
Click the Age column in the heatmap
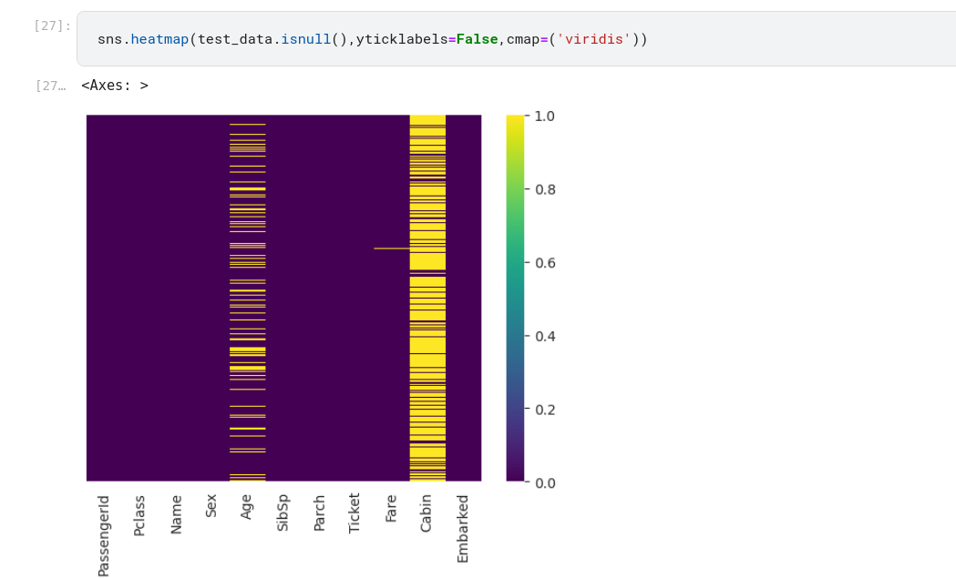tap(247, 300)
